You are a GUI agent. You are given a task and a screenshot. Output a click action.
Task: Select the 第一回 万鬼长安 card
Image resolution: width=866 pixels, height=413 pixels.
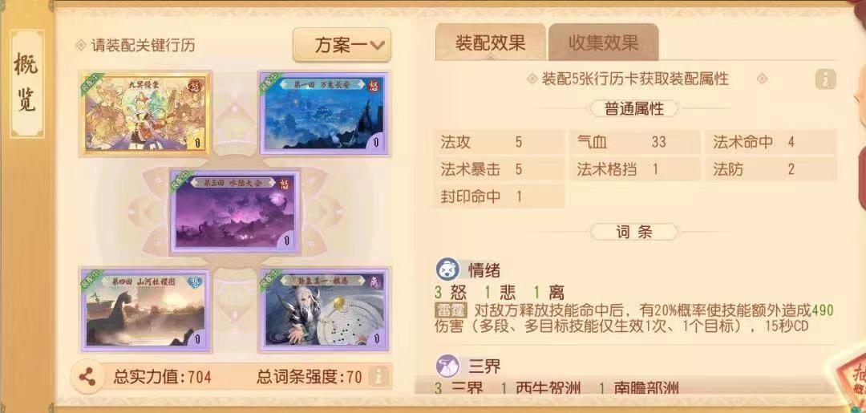[x=323, y=113]
